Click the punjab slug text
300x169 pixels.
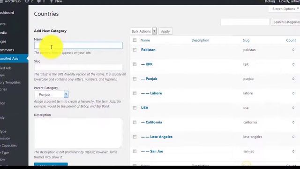[x=248, y=79]
